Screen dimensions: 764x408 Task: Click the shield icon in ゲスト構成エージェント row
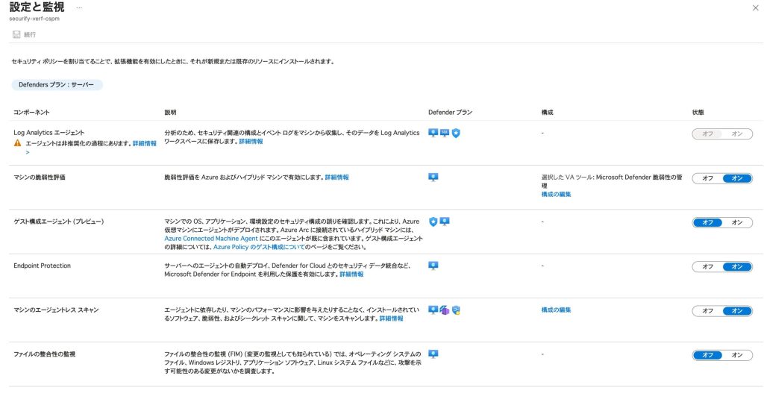pyautogui.click(x=433, y=222)
